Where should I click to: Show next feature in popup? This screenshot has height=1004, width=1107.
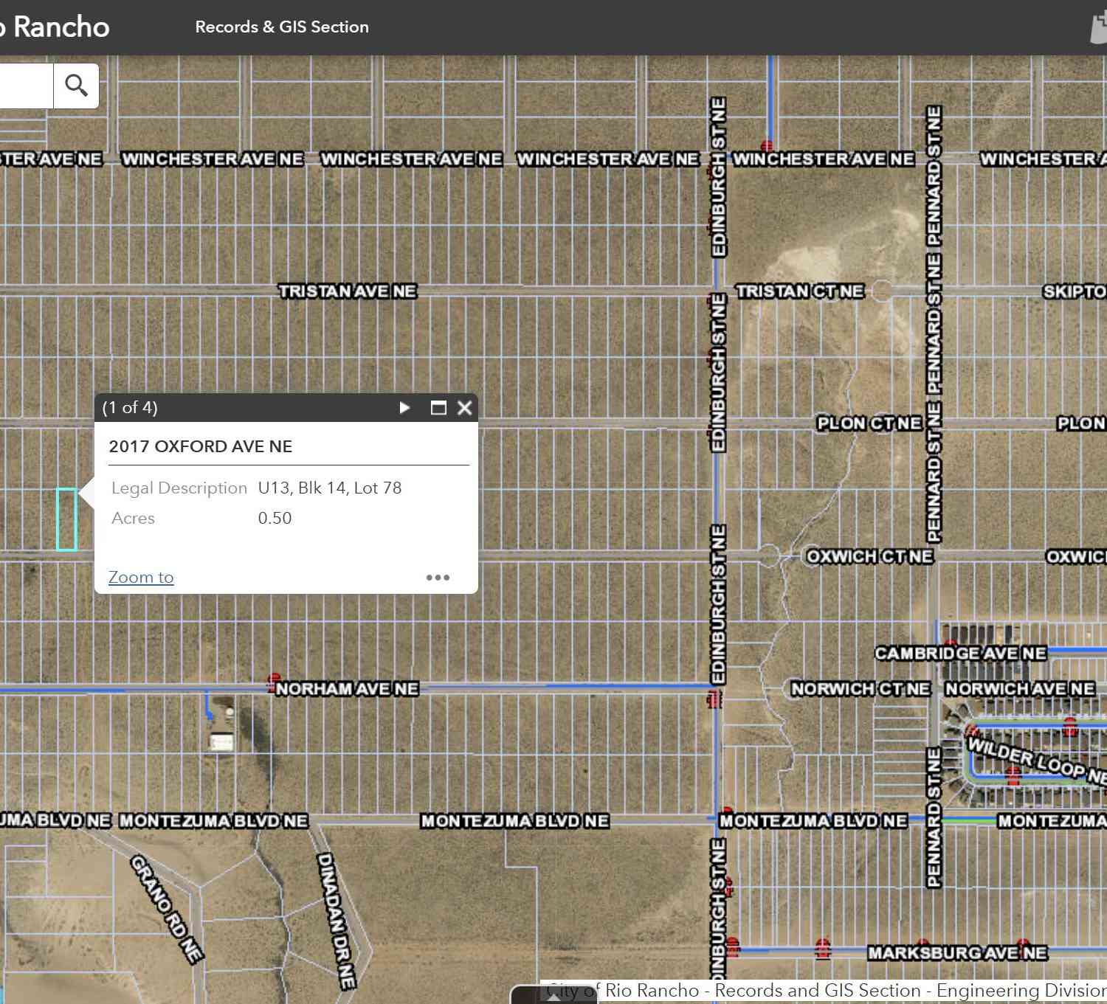pyautogui.click(x=404, y=407)
